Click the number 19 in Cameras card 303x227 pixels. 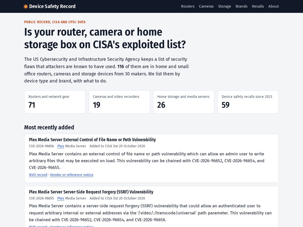(96, 105)
